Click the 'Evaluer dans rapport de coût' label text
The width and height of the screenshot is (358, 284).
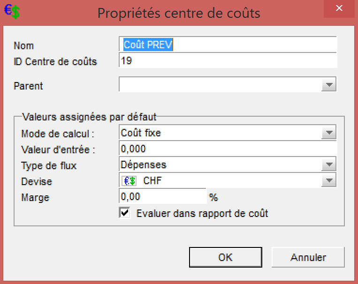202,213
